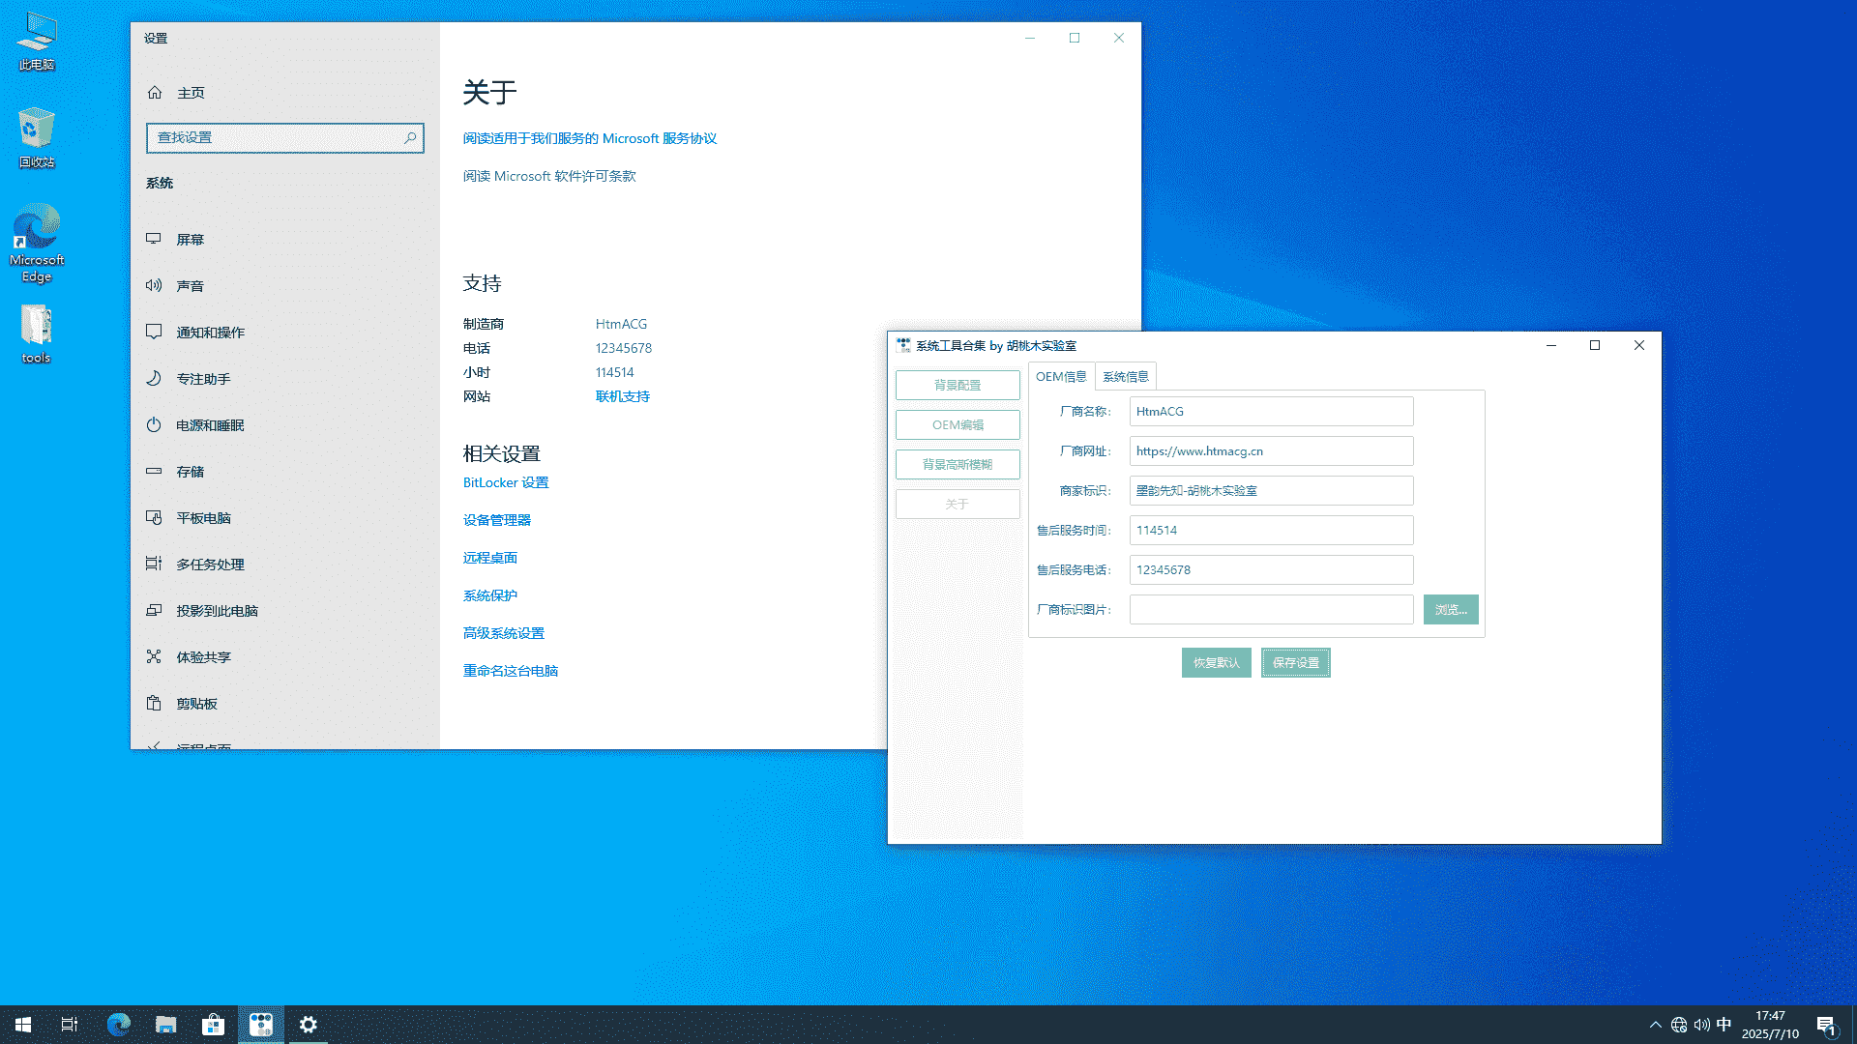Viewport: 1857px width, 1044px height.
Task: Select the 存储 storage icon
Action: (x=154, y=471)
